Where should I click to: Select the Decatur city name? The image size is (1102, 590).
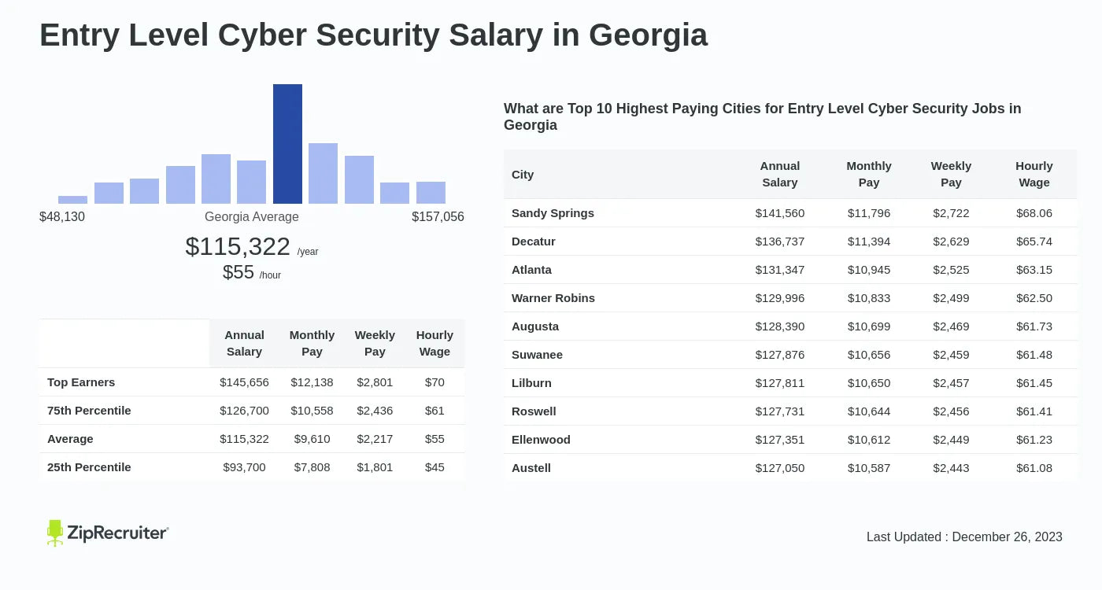pos(534,242)
